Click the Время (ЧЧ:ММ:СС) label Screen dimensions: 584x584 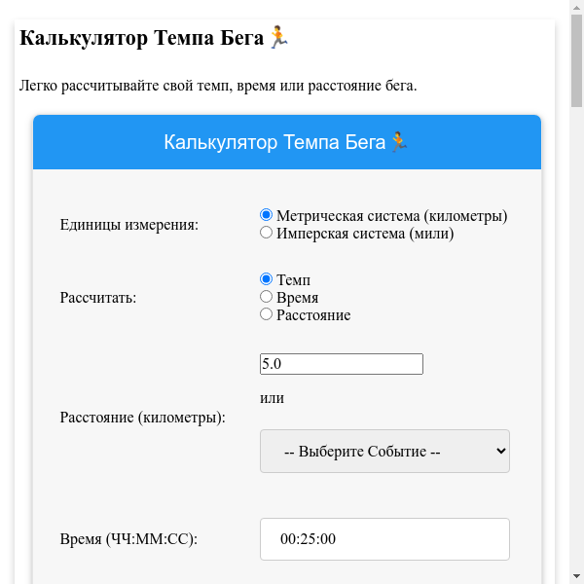tap(128, 539)
